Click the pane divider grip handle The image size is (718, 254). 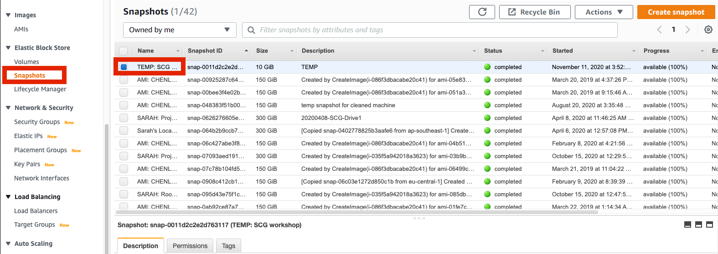pos(419,218)
